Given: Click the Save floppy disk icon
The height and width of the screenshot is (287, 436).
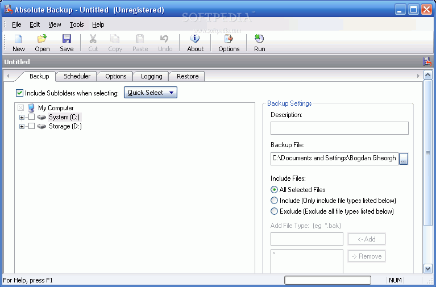Looking at the screenshot, I should click(67, 39).
